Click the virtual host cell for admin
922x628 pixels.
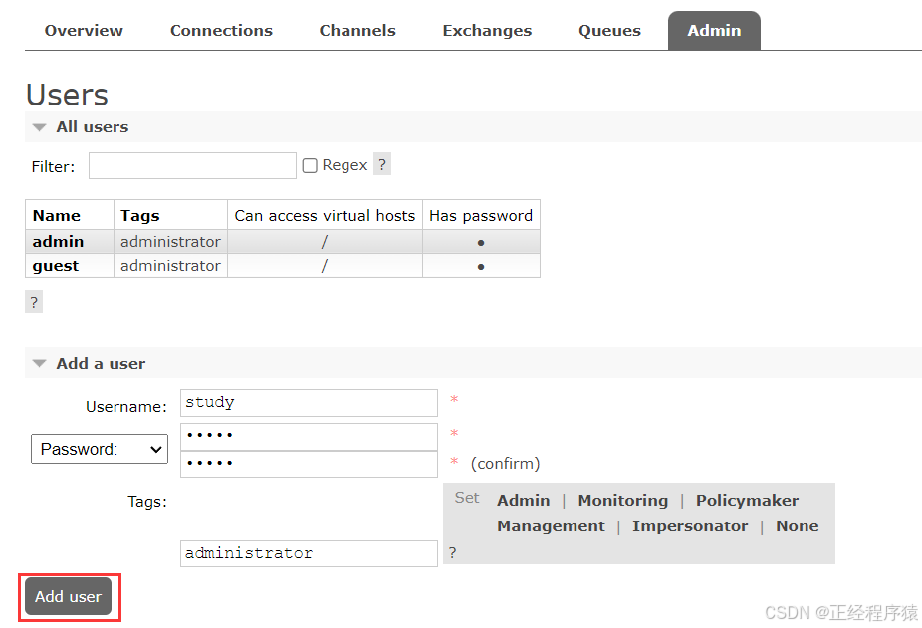tap(325, 242)
